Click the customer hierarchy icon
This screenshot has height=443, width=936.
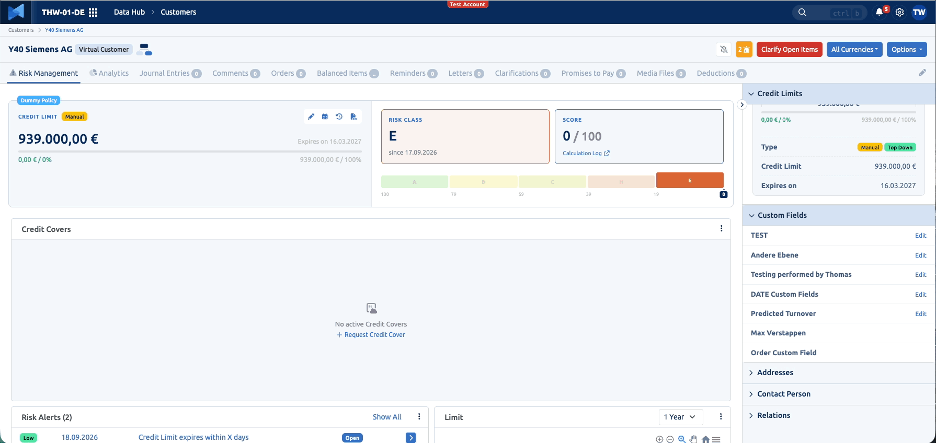click(x=144, y=50)
